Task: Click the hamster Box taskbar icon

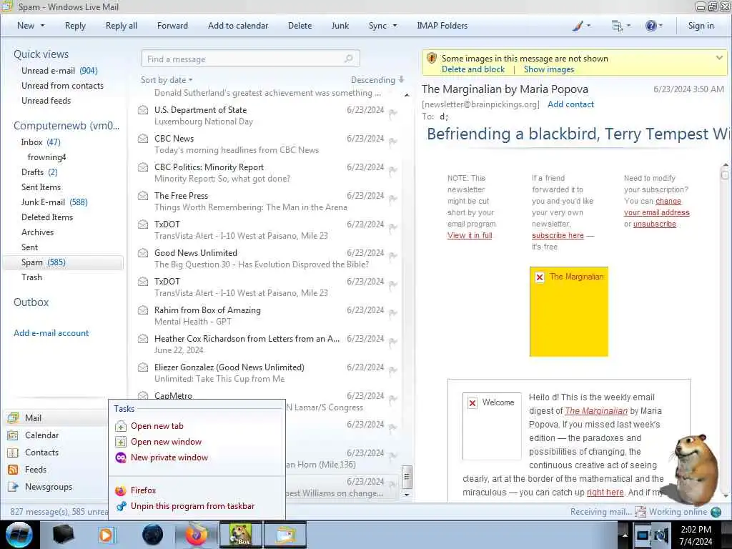Action: coord(240,535)
